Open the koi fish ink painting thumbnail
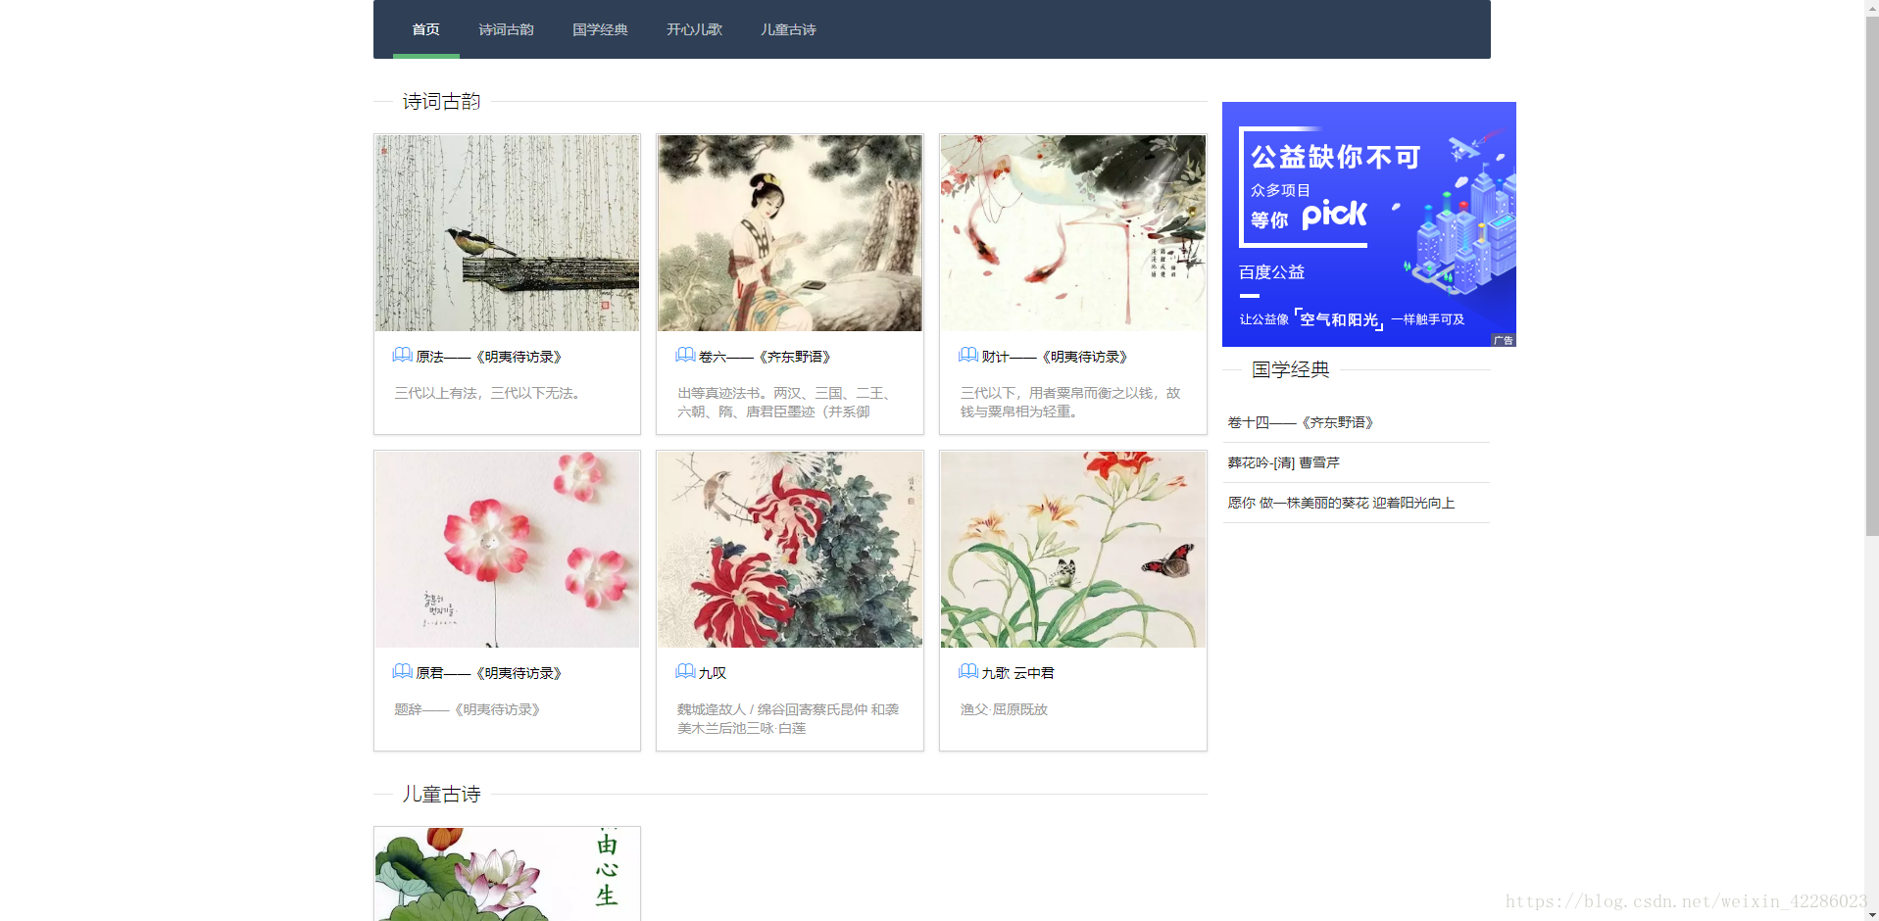Screen dimensions: 1879x921 (1073, 233)
